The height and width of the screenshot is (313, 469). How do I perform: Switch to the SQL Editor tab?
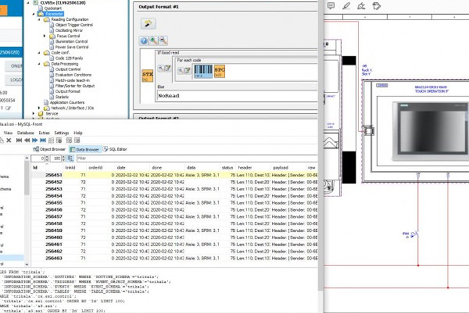point(115,149)
